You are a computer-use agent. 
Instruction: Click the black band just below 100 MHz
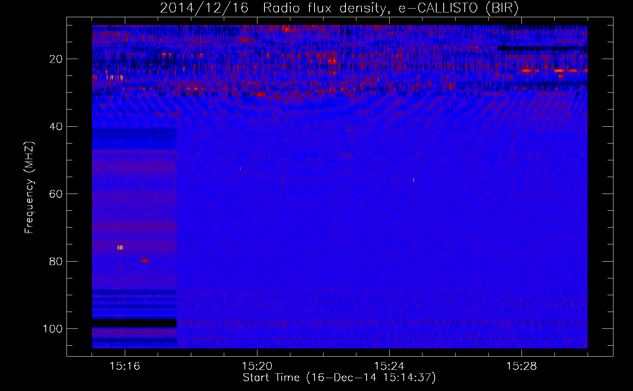click(134, 323)
